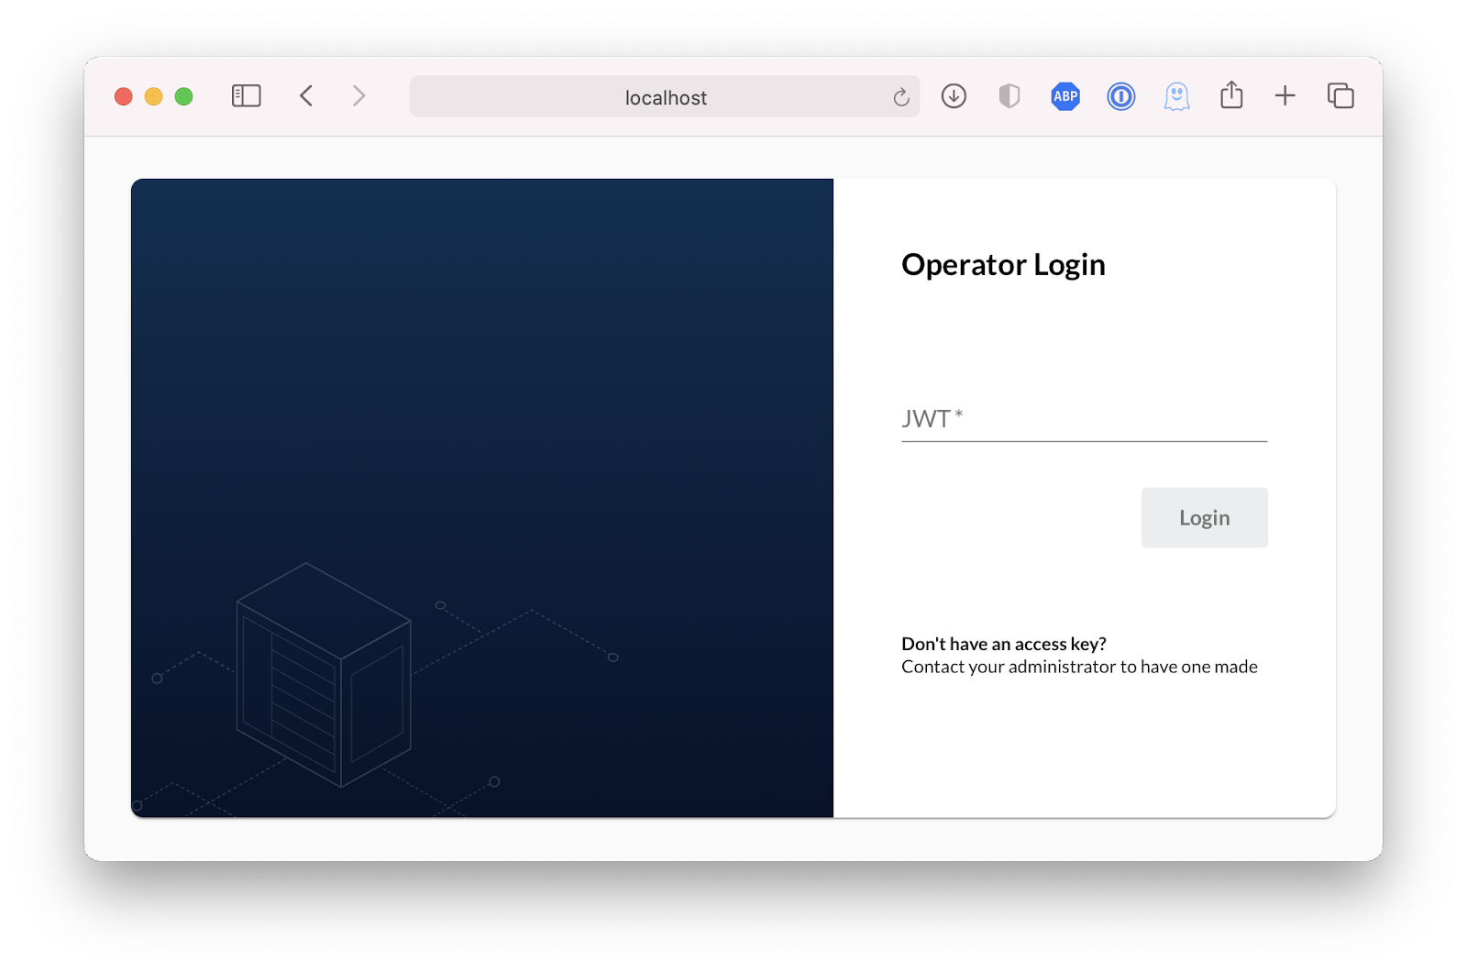This screenshot has width=1467, height=972.
Task: Show the tab overview
Action: 1340,96
